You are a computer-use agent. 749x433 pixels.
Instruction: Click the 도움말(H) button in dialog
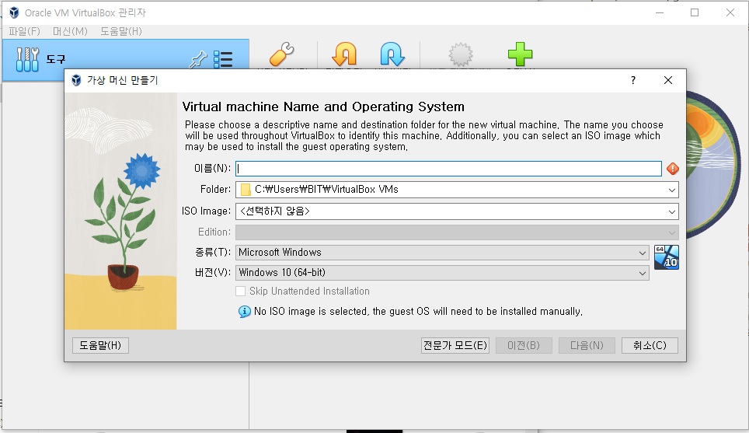coord(100,345)
